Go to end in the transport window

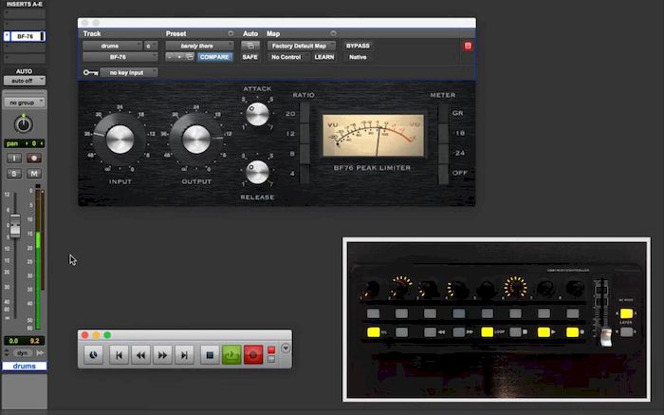(x=184, y=355)
